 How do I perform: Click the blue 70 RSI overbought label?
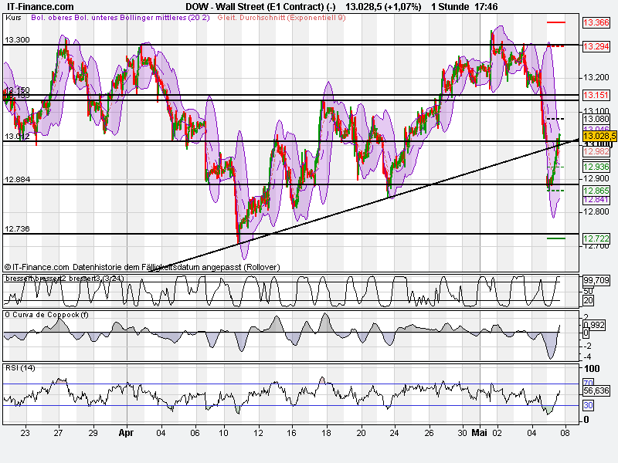[588, 383]
